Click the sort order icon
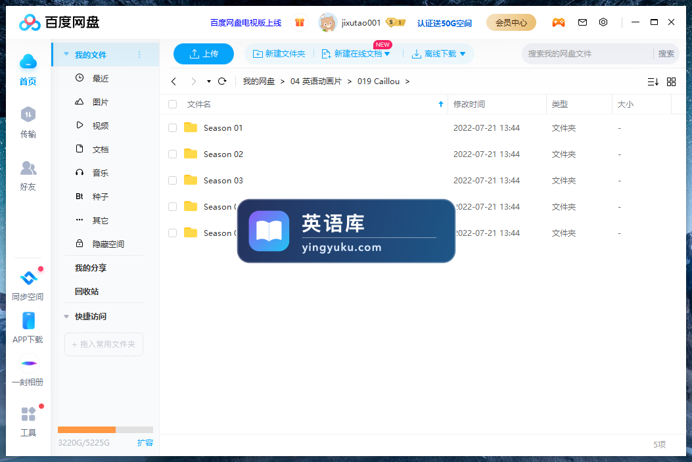This screenshot has height=462, width=692. (x=653, y=81)
